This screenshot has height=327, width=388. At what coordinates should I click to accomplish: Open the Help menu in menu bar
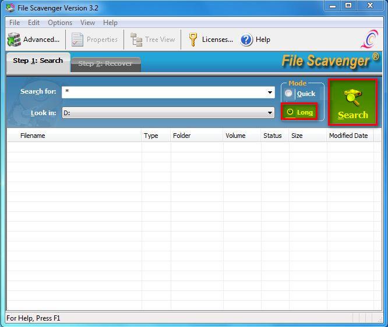tap(110, 23)
